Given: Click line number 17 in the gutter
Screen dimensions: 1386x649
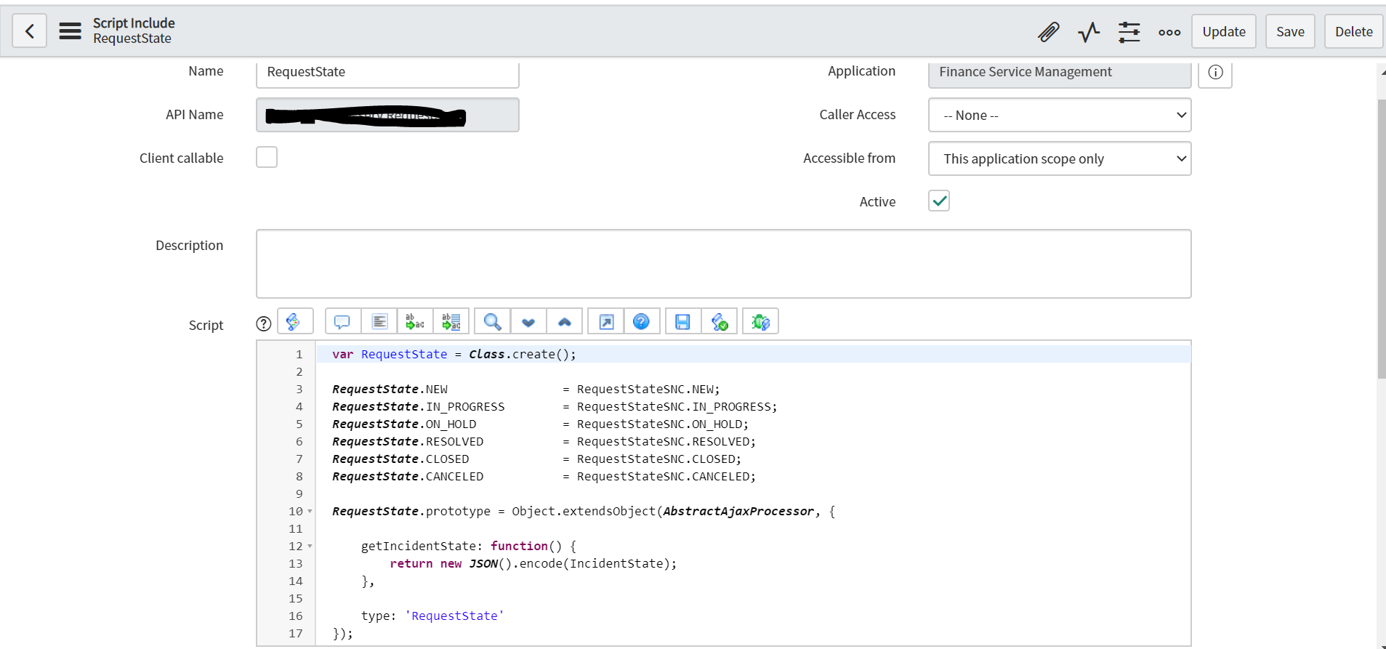Looking at the screenshot, I should 296,634.
